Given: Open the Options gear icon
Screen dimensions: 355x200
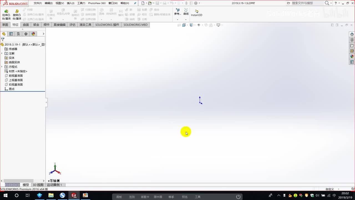Looking at the screenshot, I should 196,3.
